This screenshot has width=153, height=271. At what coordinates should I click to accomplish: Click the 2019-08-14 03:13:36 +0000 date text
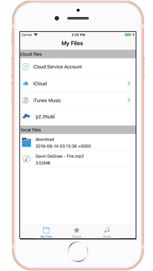pyautogui.click(x=63, y=146)
